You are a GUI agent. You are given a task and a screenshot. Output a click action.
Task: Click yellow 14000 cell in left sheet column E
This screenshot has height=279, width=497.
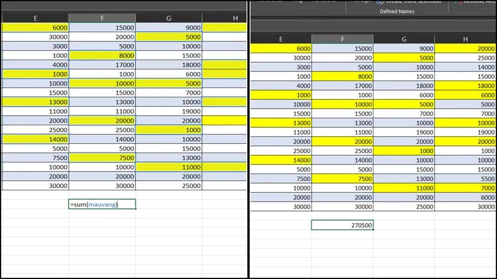pyautogui.click(x=35, y=140)
